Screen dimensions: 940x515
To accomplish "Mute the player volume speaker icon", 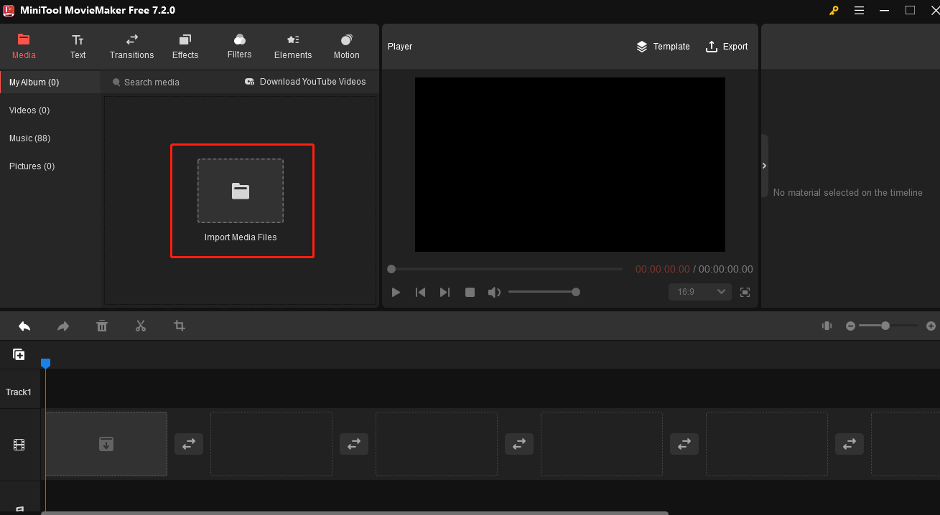I will pos(494,292).
